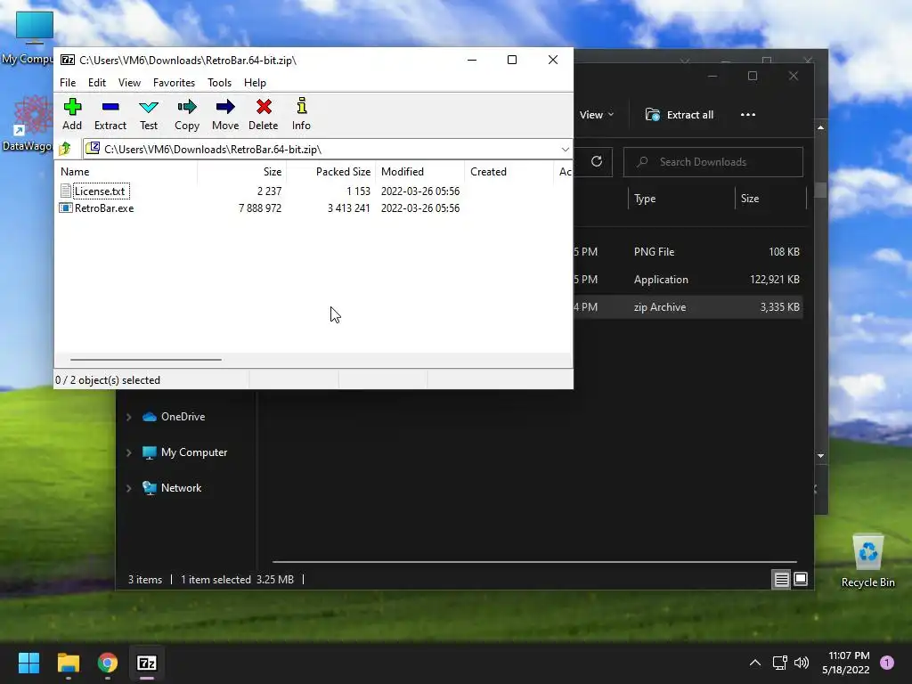
Task: Click the red Delete icon
Action: click(264, 114)
